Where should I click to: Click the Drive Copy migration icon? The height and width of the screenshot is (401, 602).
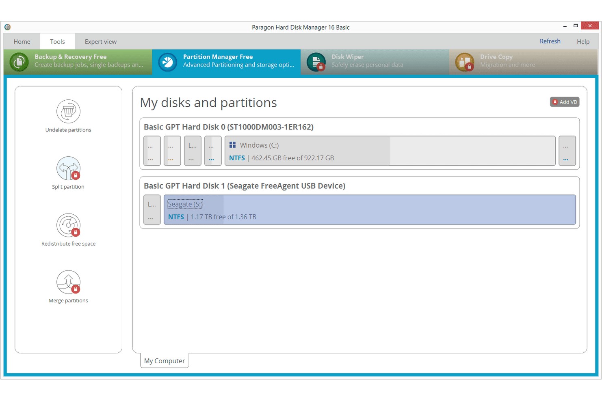point(464,62)
